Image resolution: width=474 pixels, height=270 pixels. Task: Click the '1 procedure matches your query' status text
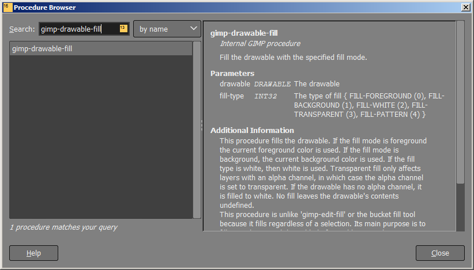click(x=63, y=227)
